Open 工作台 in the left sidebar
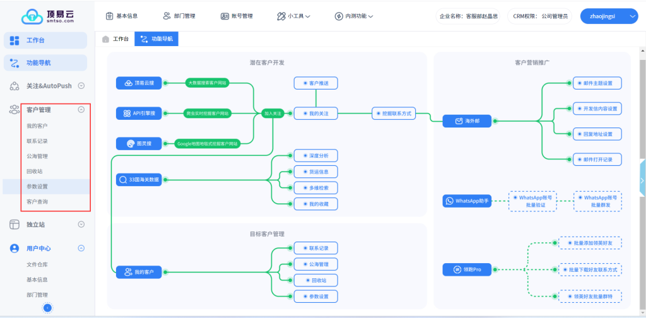This screenshot has width=646, height=318. 45,40
